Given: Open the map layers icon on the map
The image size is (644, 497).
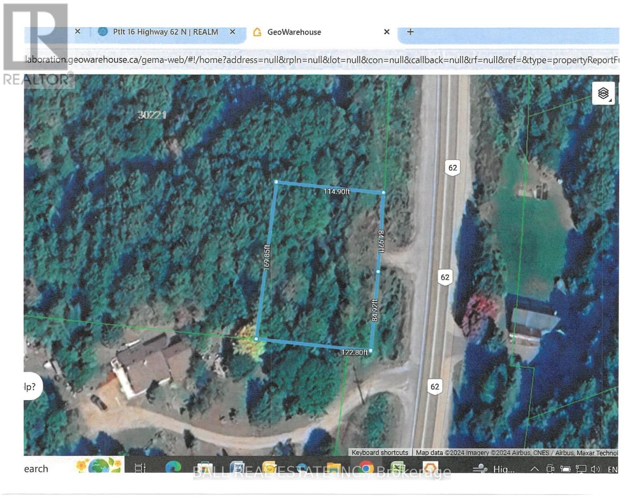Looking at the screenshot, I should click(603, 92).
